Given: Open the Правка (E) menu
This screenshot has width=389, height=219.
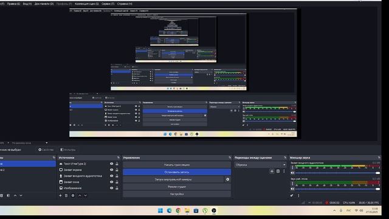Looking at the screenshot, I should pyautogui.click(x=13, y=4).
